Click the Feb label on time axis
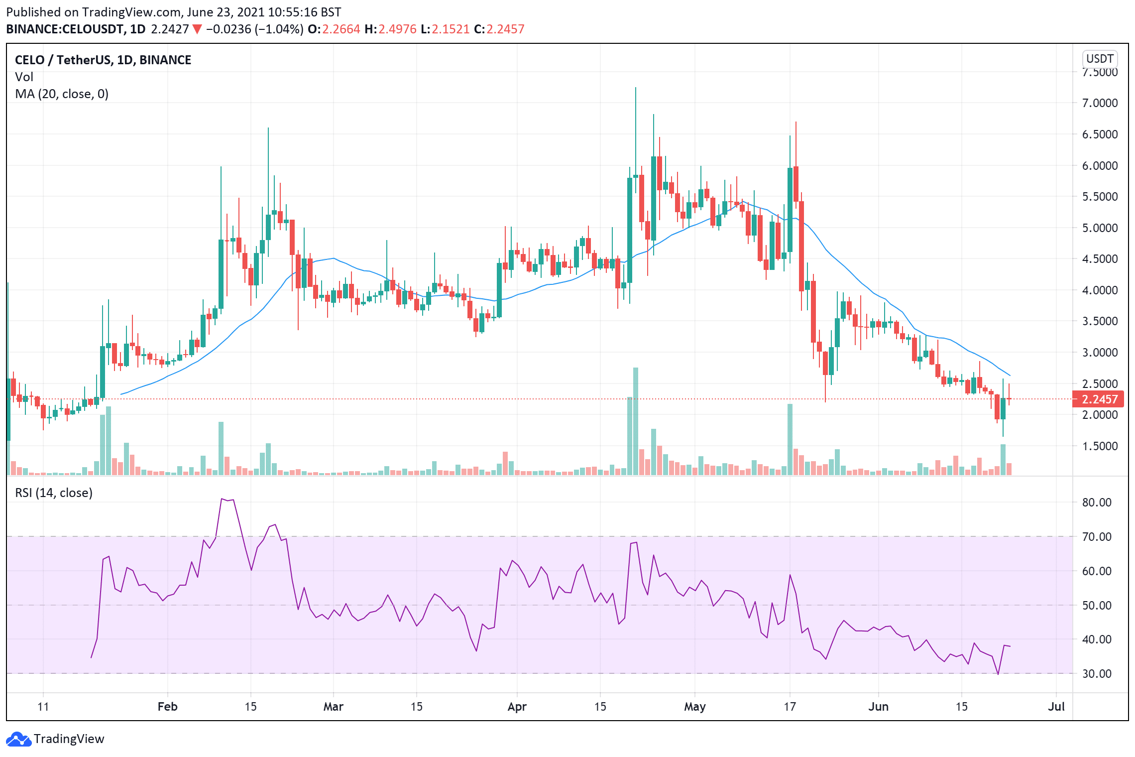Screen dimensions: 1135x757 pos(167,707)
